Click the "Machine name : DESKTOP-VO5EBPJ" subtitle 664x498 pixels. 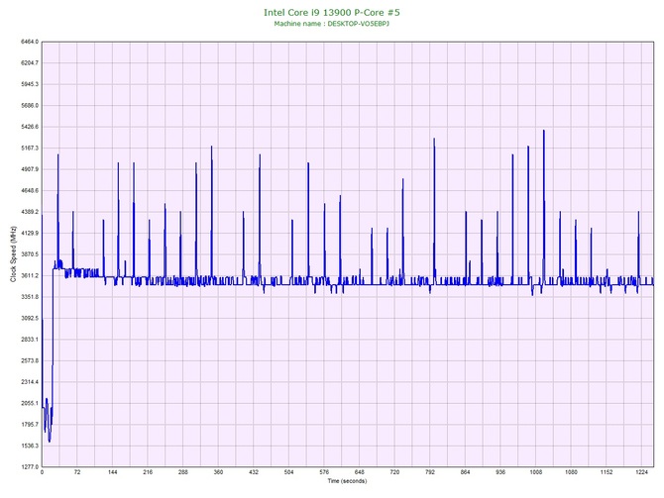tap(332, 24)
